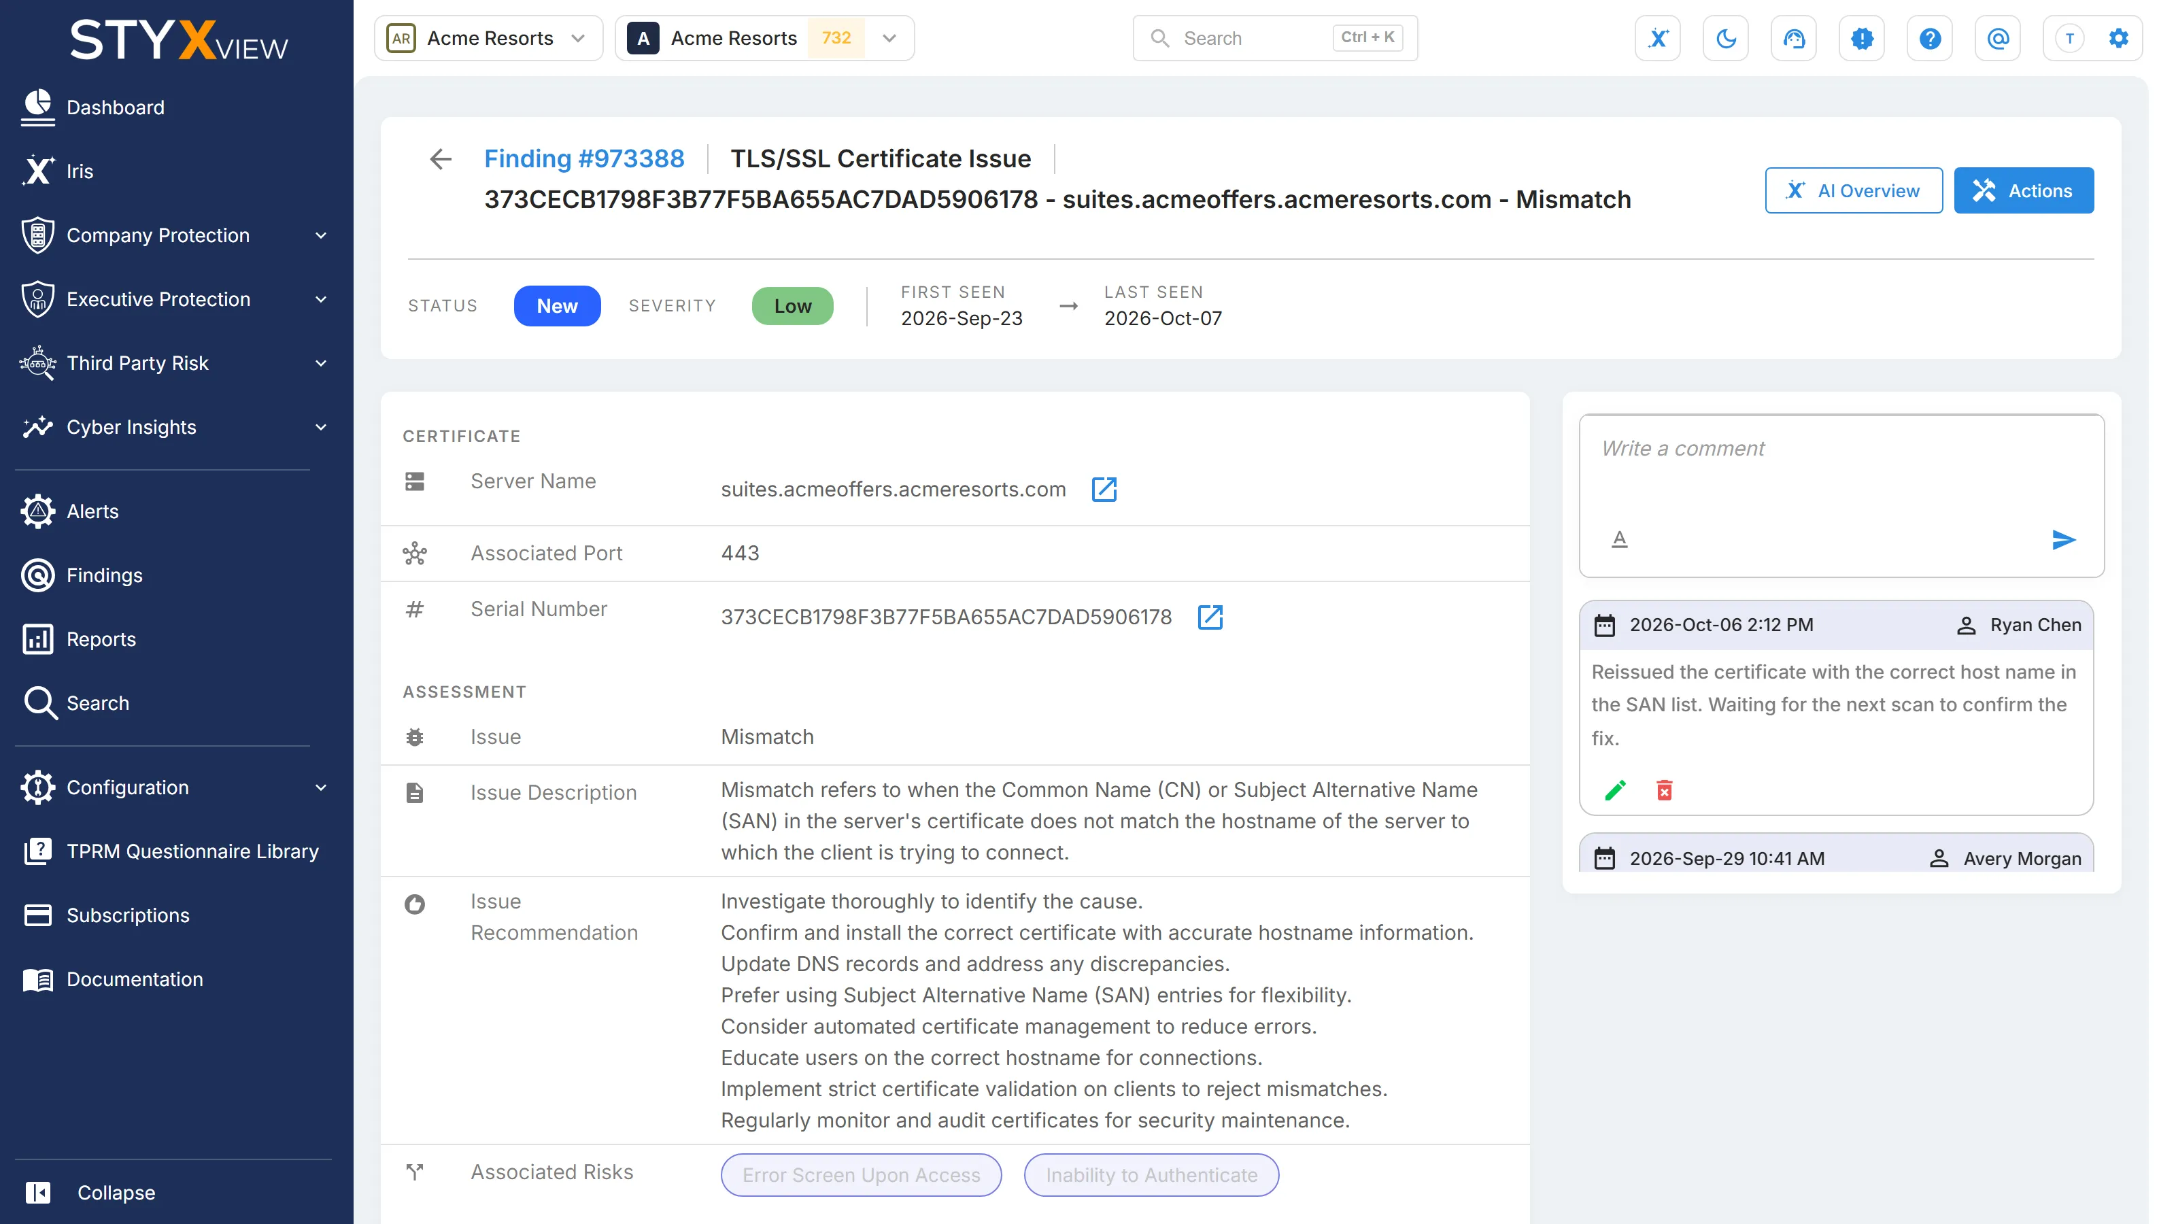Open the help question mark icon
Viewport: 2176px width, 1224px height.
point(1929,38)
